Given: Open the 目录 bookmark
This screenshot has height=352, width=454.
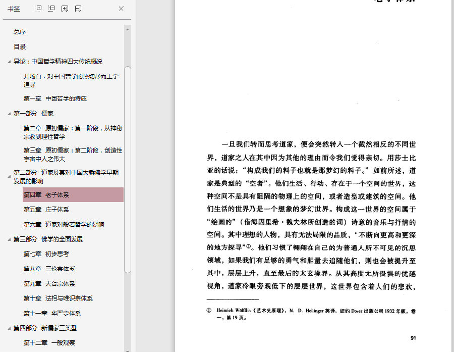Looking at the screenshot, I should (x=20, y=46).
